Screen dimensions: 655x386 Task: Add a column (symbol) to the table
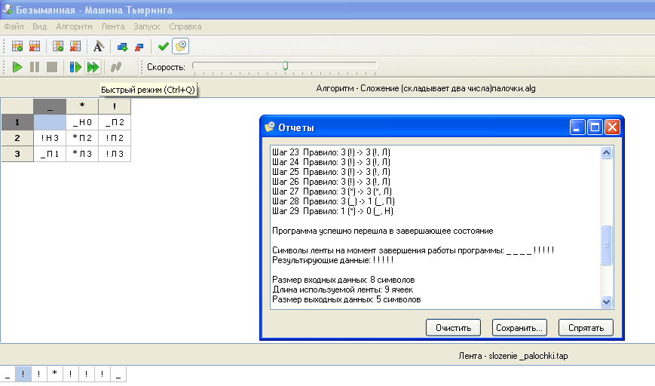coord(58,47)
